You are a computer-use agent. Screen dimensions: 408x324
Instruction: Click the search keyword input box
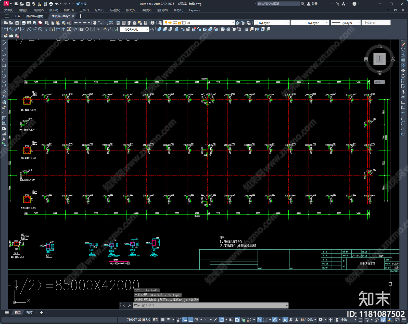[x=278, y=4]
